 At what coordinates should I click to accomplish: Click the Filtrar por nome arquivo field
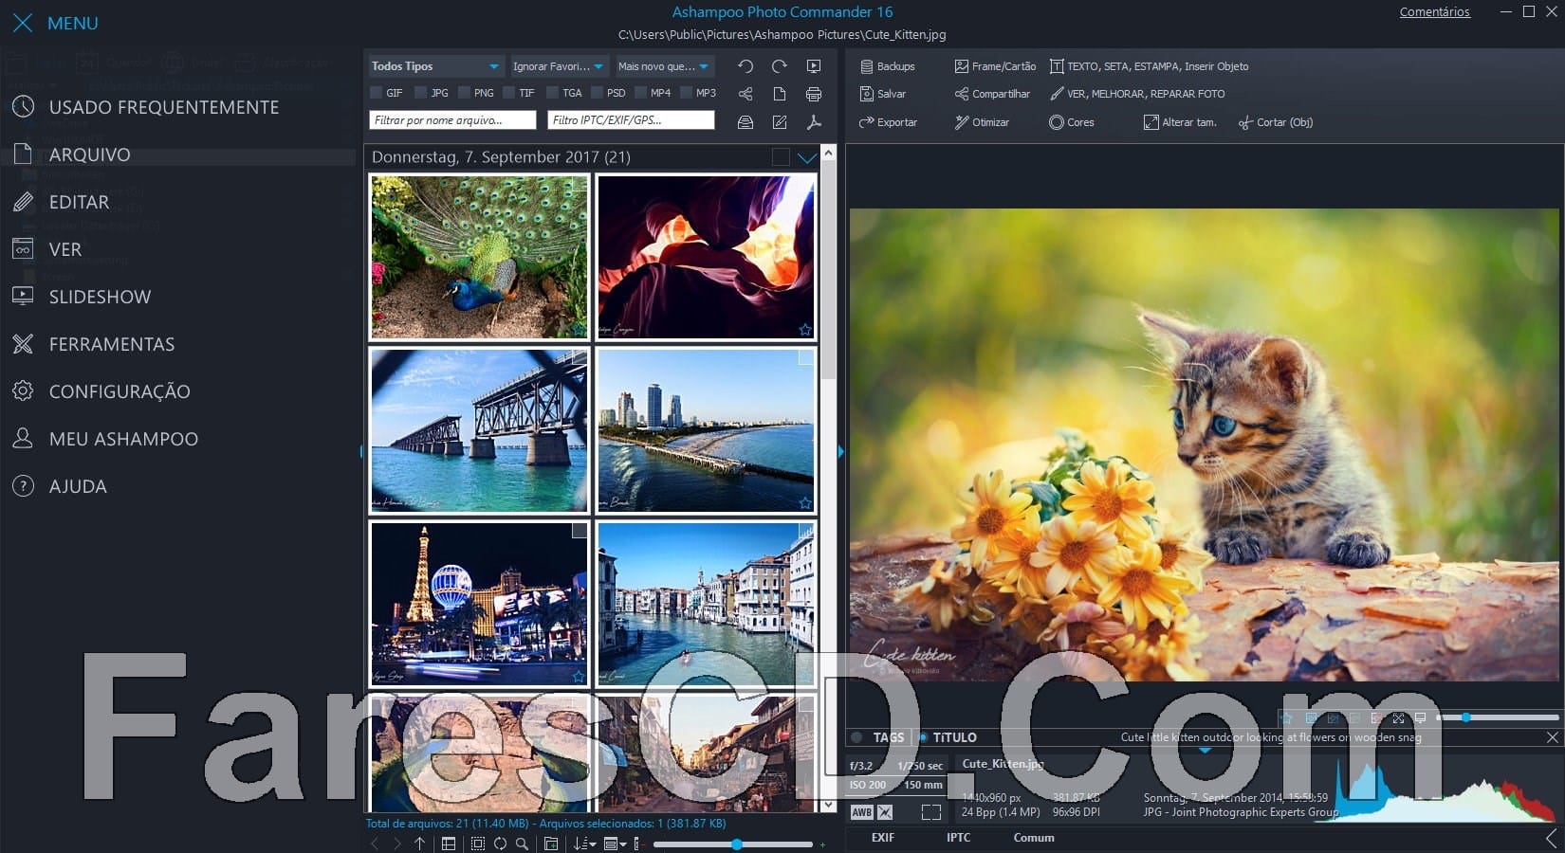coord(452,120)
